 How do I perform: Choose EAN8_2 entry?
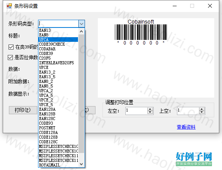coord(58,82)
